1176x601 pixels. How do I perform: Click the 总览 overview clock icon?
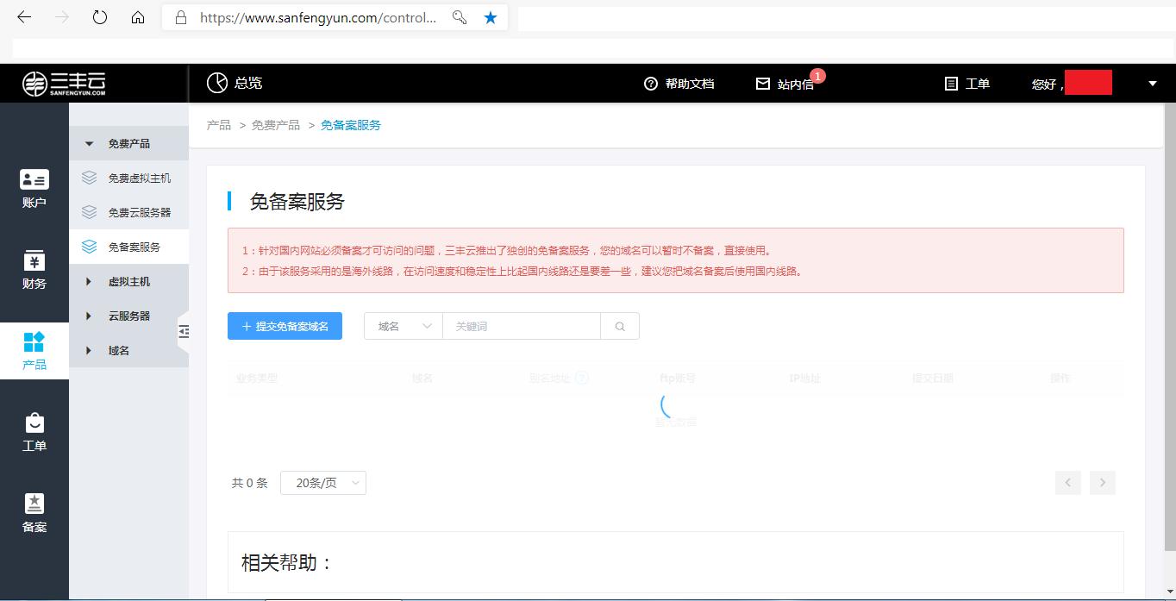tap(216, 83)
